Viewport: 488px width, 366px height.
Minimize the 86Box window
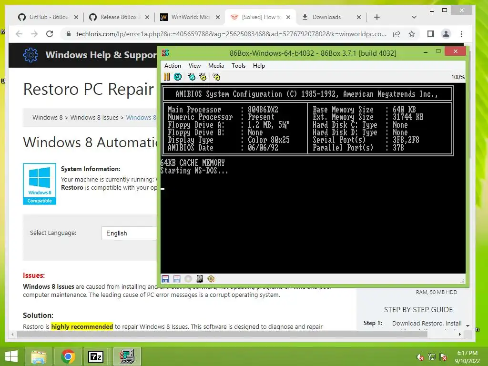pyautogui.click(x=426, y=52)
